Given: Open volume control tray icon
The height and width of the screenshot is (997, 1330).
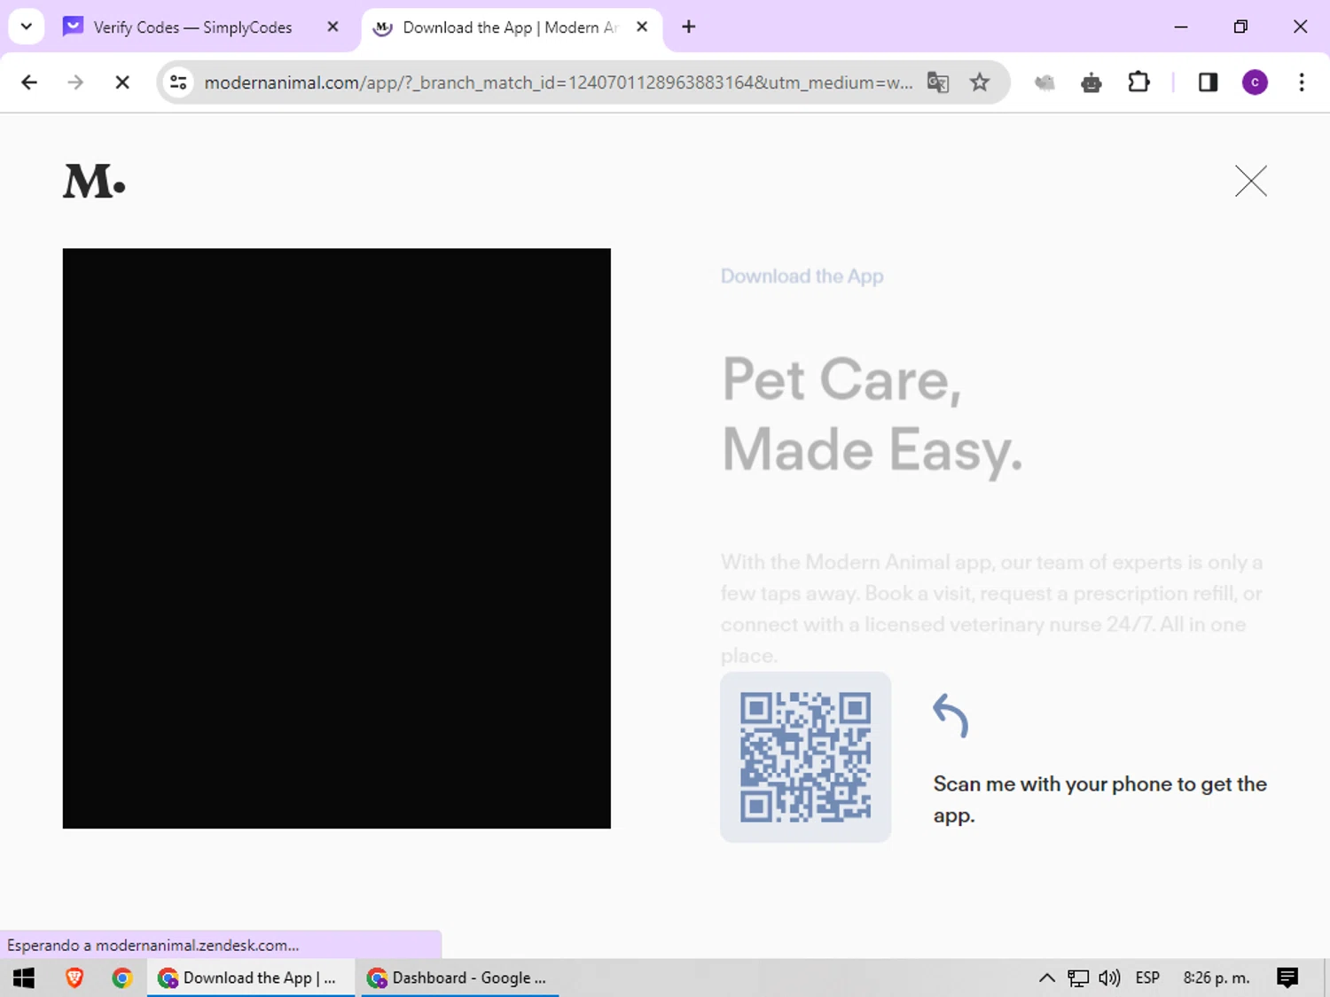Looking at the screenshot, I should coord(1109,978).
